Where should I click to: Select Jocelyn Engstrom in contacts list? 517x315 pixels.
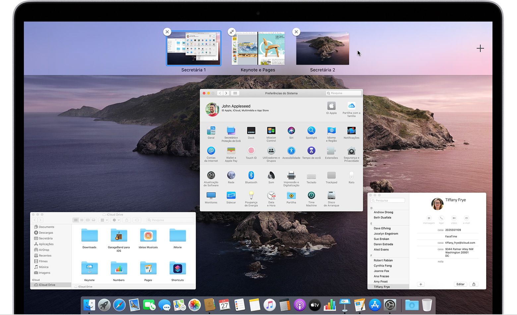coord(386,233)
